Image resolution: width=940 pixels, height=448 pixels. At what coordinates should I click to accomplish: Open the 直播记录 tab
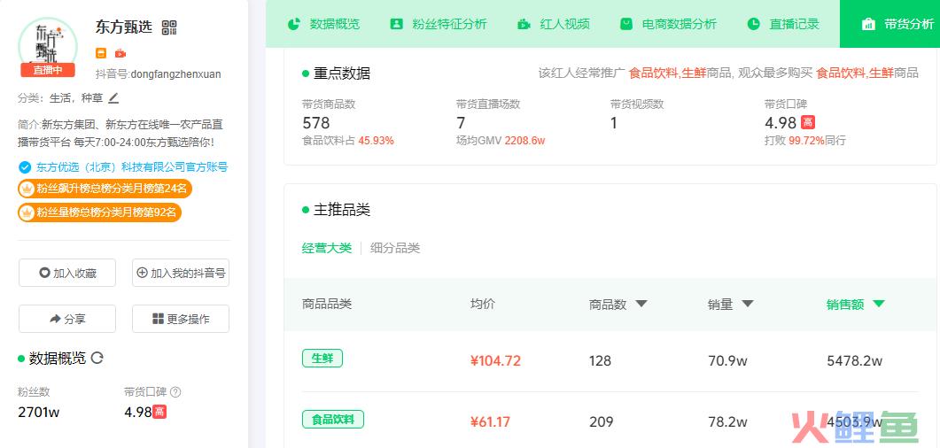pyautogui.click(x=783, y=24)
